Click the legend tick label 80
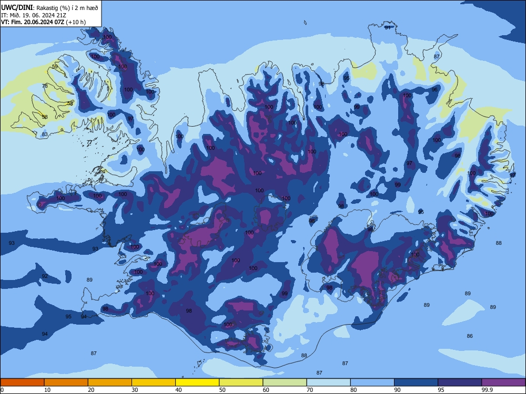 pyautogui.click(x=353, y=390)
